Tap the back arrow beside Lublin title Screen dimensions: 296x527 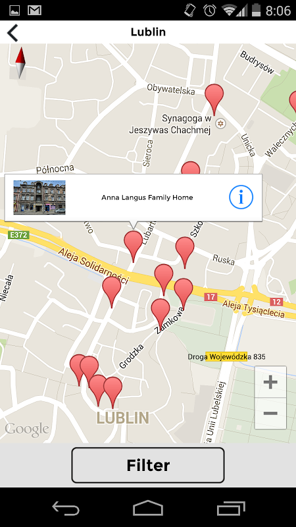(x=12, y=32)
